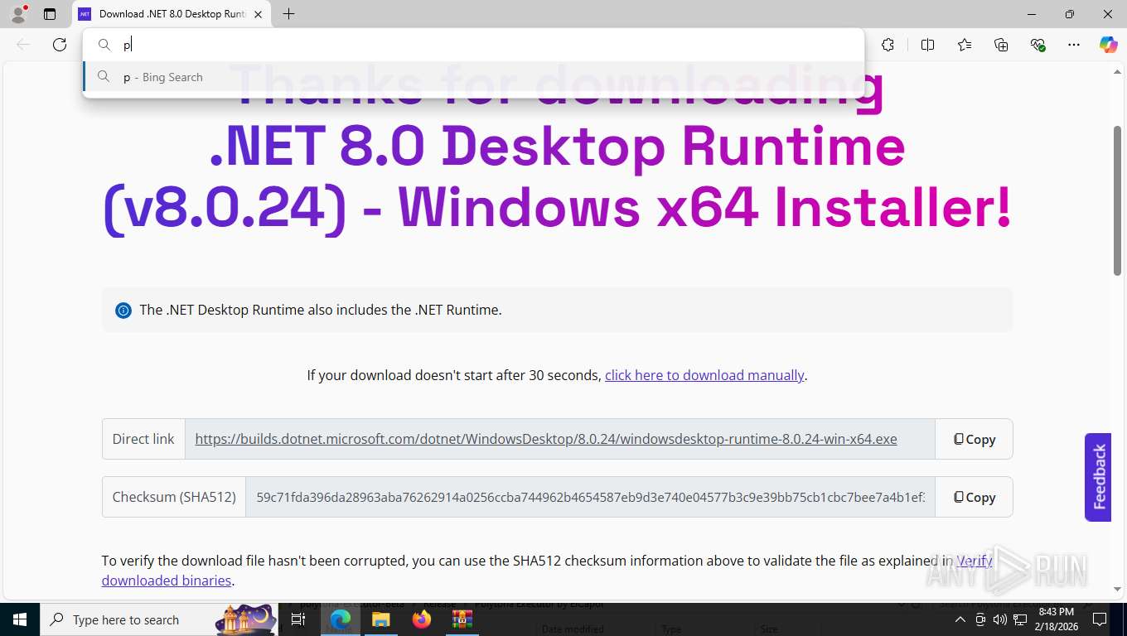
Task: Open the Copilot icon
Action: pyautogui.click(x=1108, y=45)
